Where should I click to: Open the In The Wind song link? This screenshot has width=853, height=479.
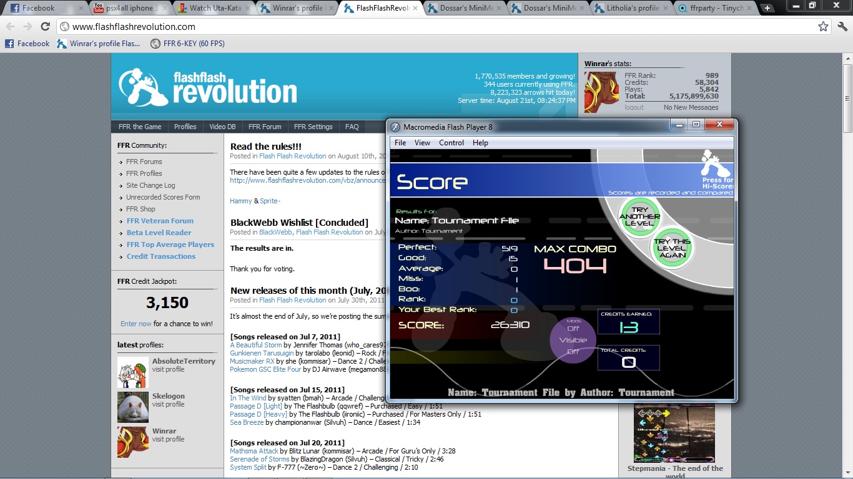click(x=248, y=398)
